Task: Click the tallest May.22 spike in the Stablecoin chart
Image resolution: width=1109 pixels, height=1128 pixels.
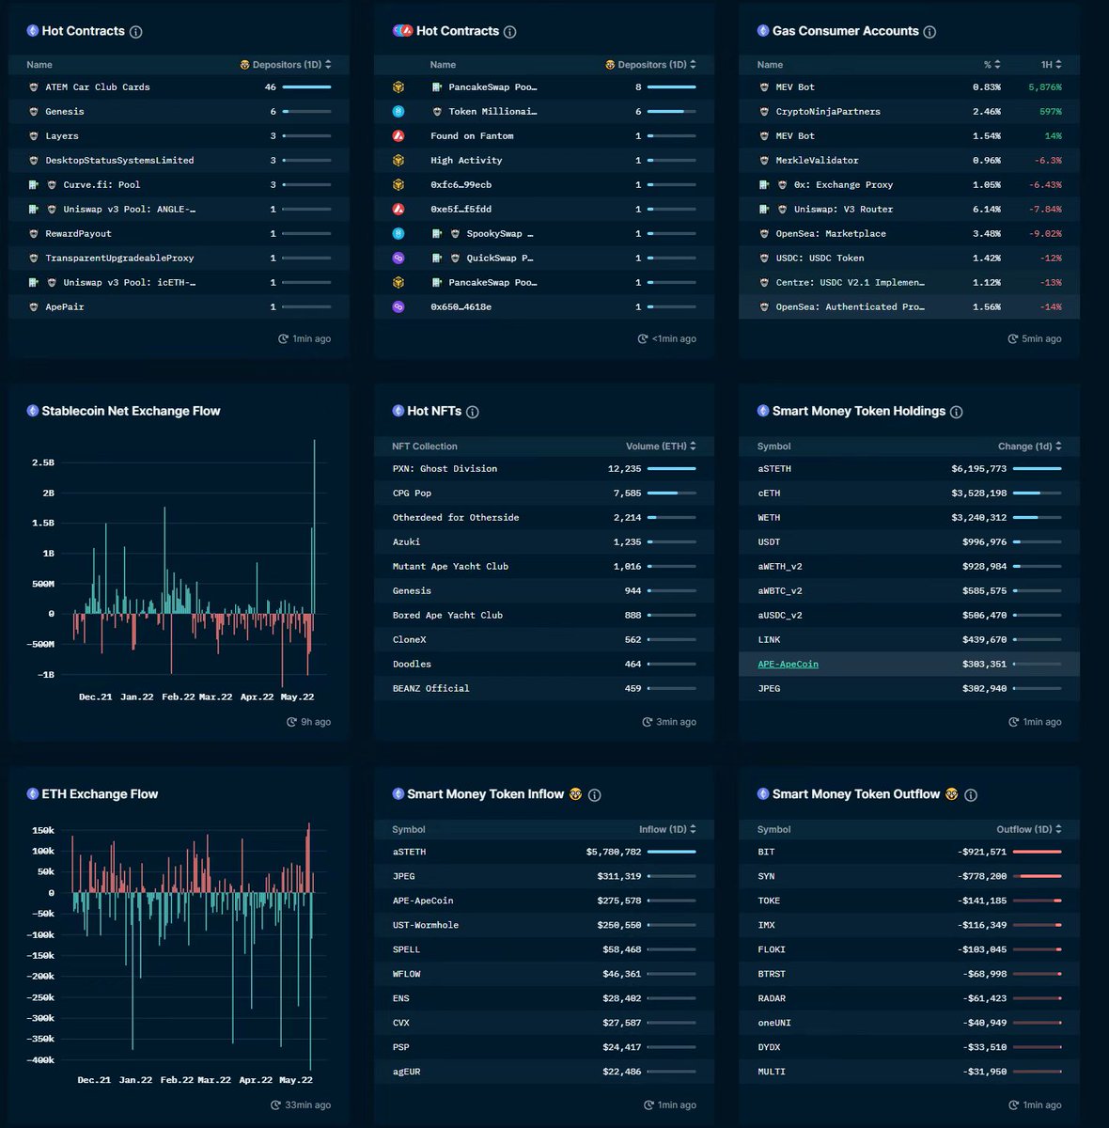Action: (x=314, y=526)
